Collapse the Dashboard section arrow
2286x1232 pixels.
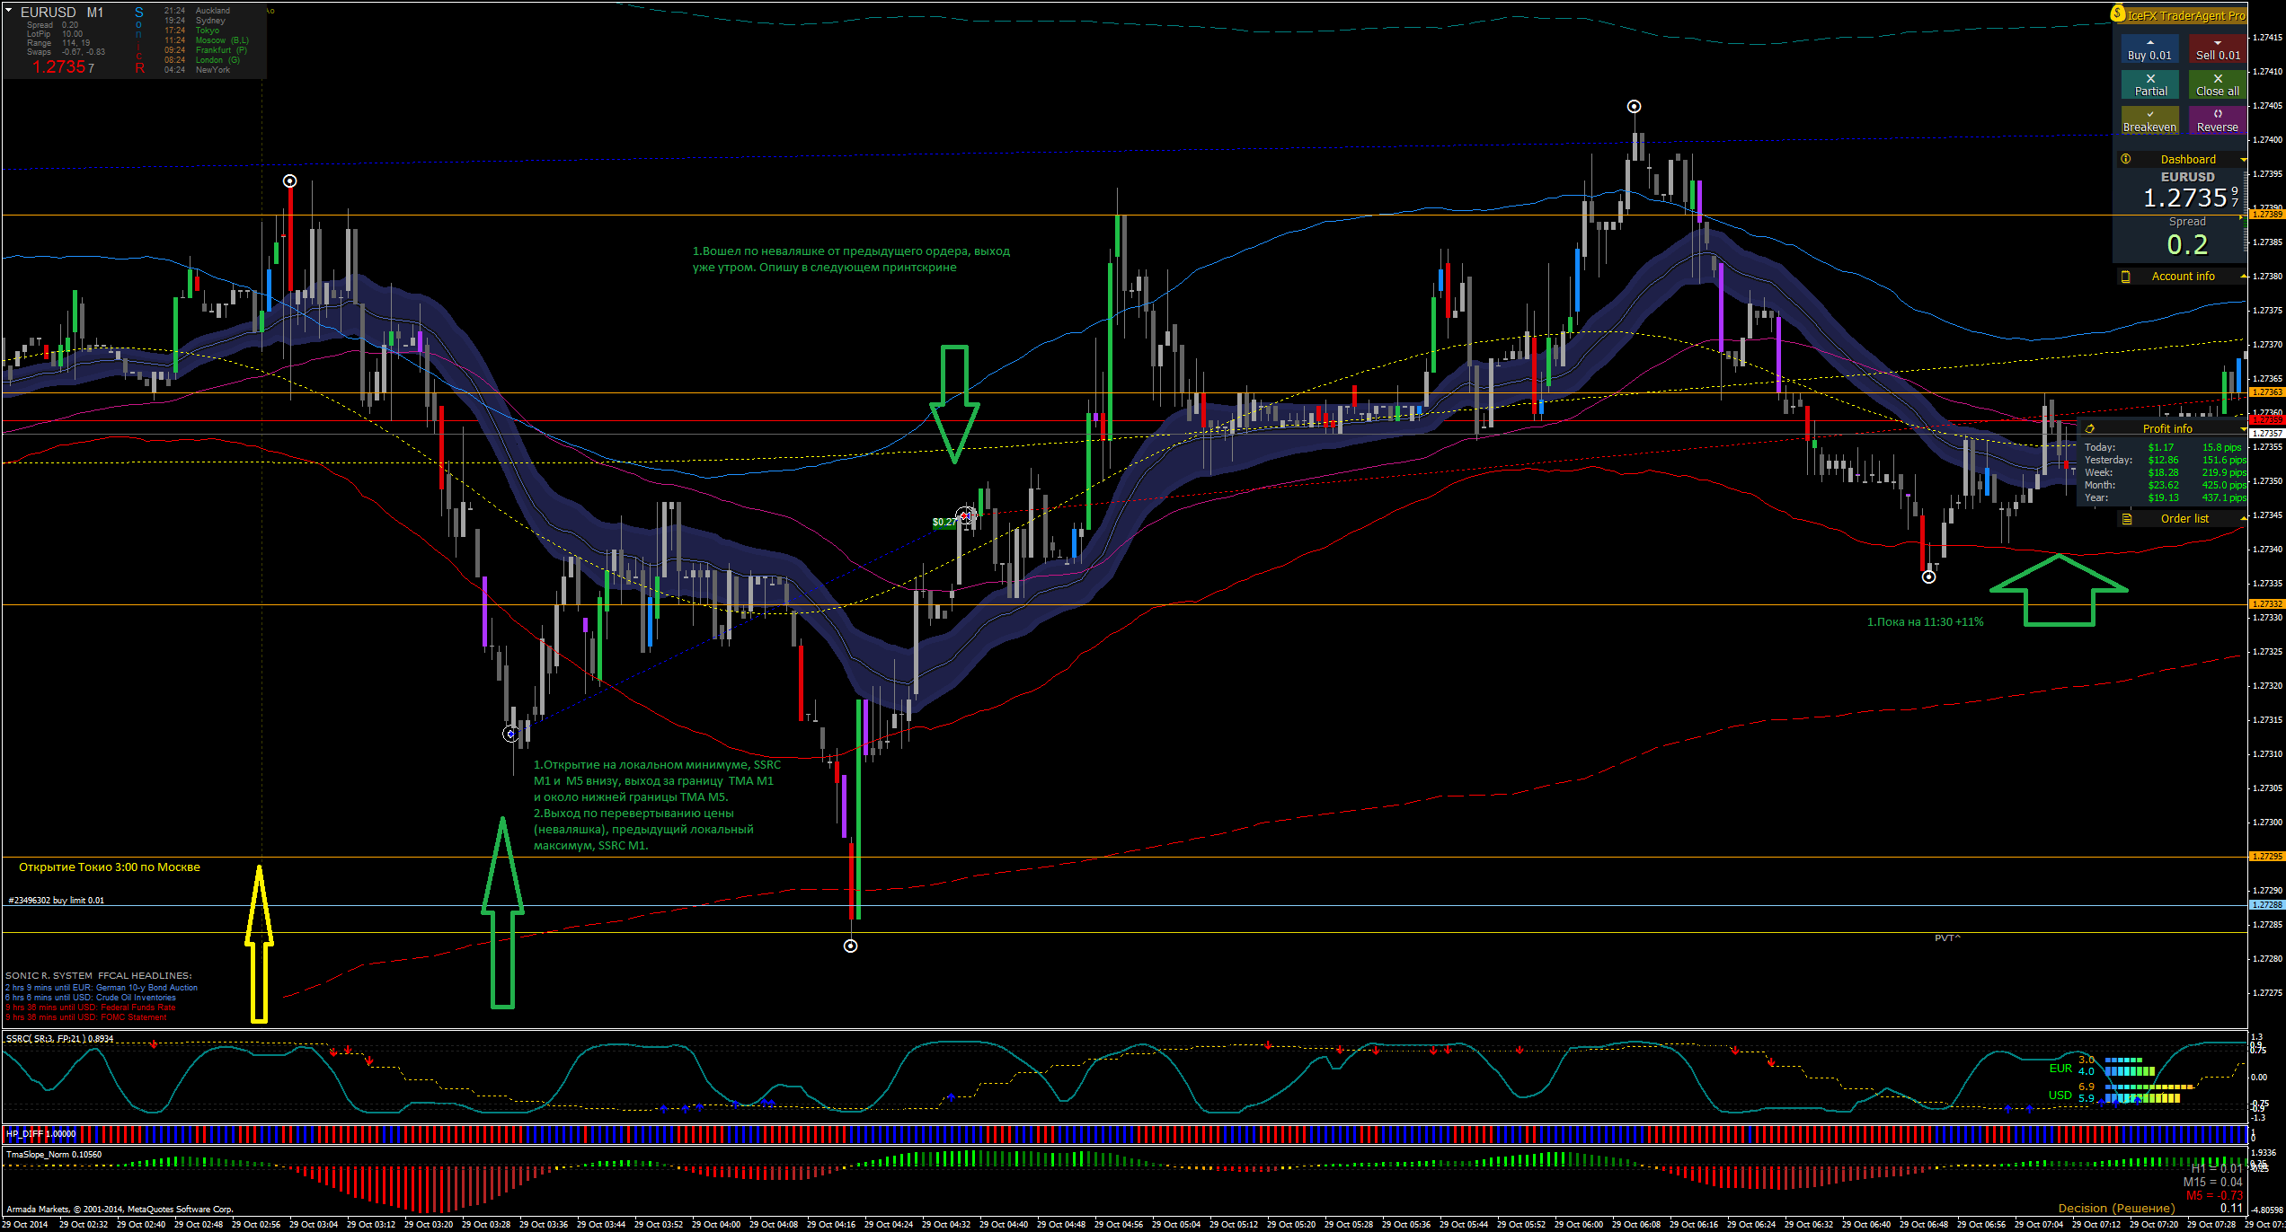point(2243,160)
